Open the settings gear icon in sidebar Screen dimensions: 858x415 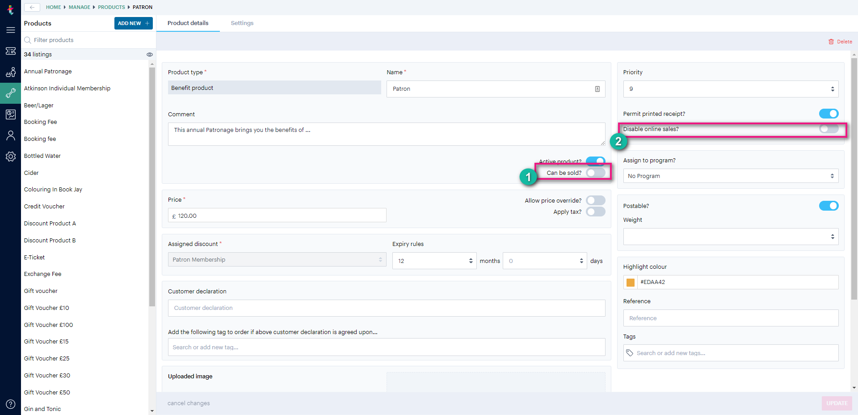[10, 157]
